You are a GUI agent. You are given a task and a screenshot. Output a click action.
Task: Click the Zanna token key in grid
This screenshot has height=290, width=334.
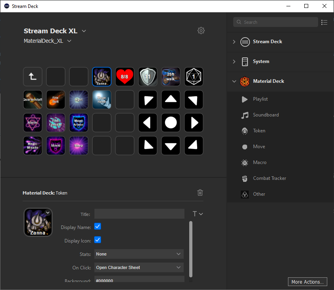click(102, 76)
